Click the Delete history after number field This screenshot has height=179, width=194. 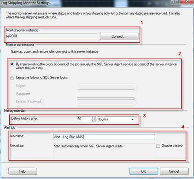click(x=84, y=119)
